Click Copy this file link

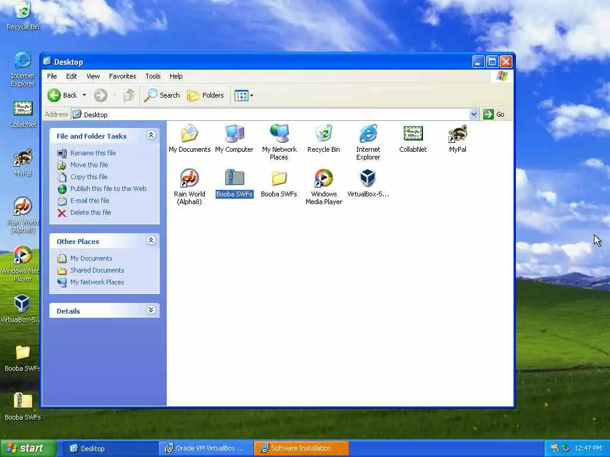89,177
